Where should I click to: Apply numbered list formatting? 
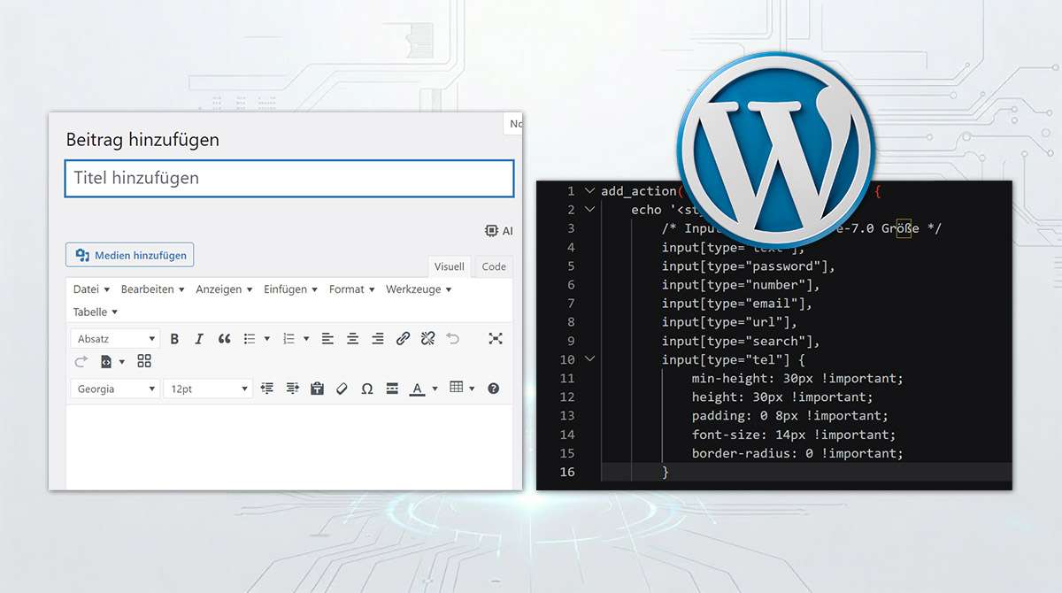(x=288, y=339)
